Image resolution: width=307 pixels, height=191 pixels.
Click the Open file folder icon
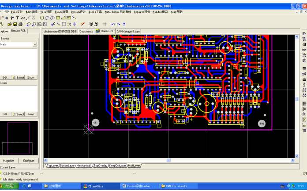pos(10,24)
